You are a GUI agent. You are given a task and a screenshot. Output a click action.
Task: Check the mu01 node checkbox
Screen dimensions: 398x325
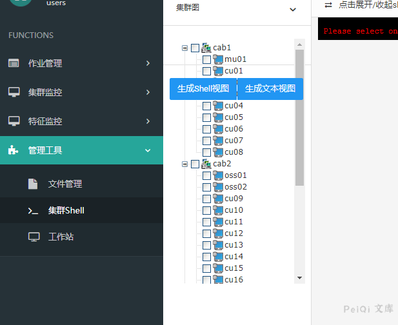(206, 59)
